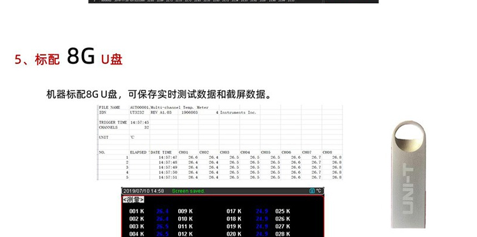Click the "5、标配 8G U盘" heading
Image resolution: width=477 pixels, height=237 pixels.
point(69,57)
